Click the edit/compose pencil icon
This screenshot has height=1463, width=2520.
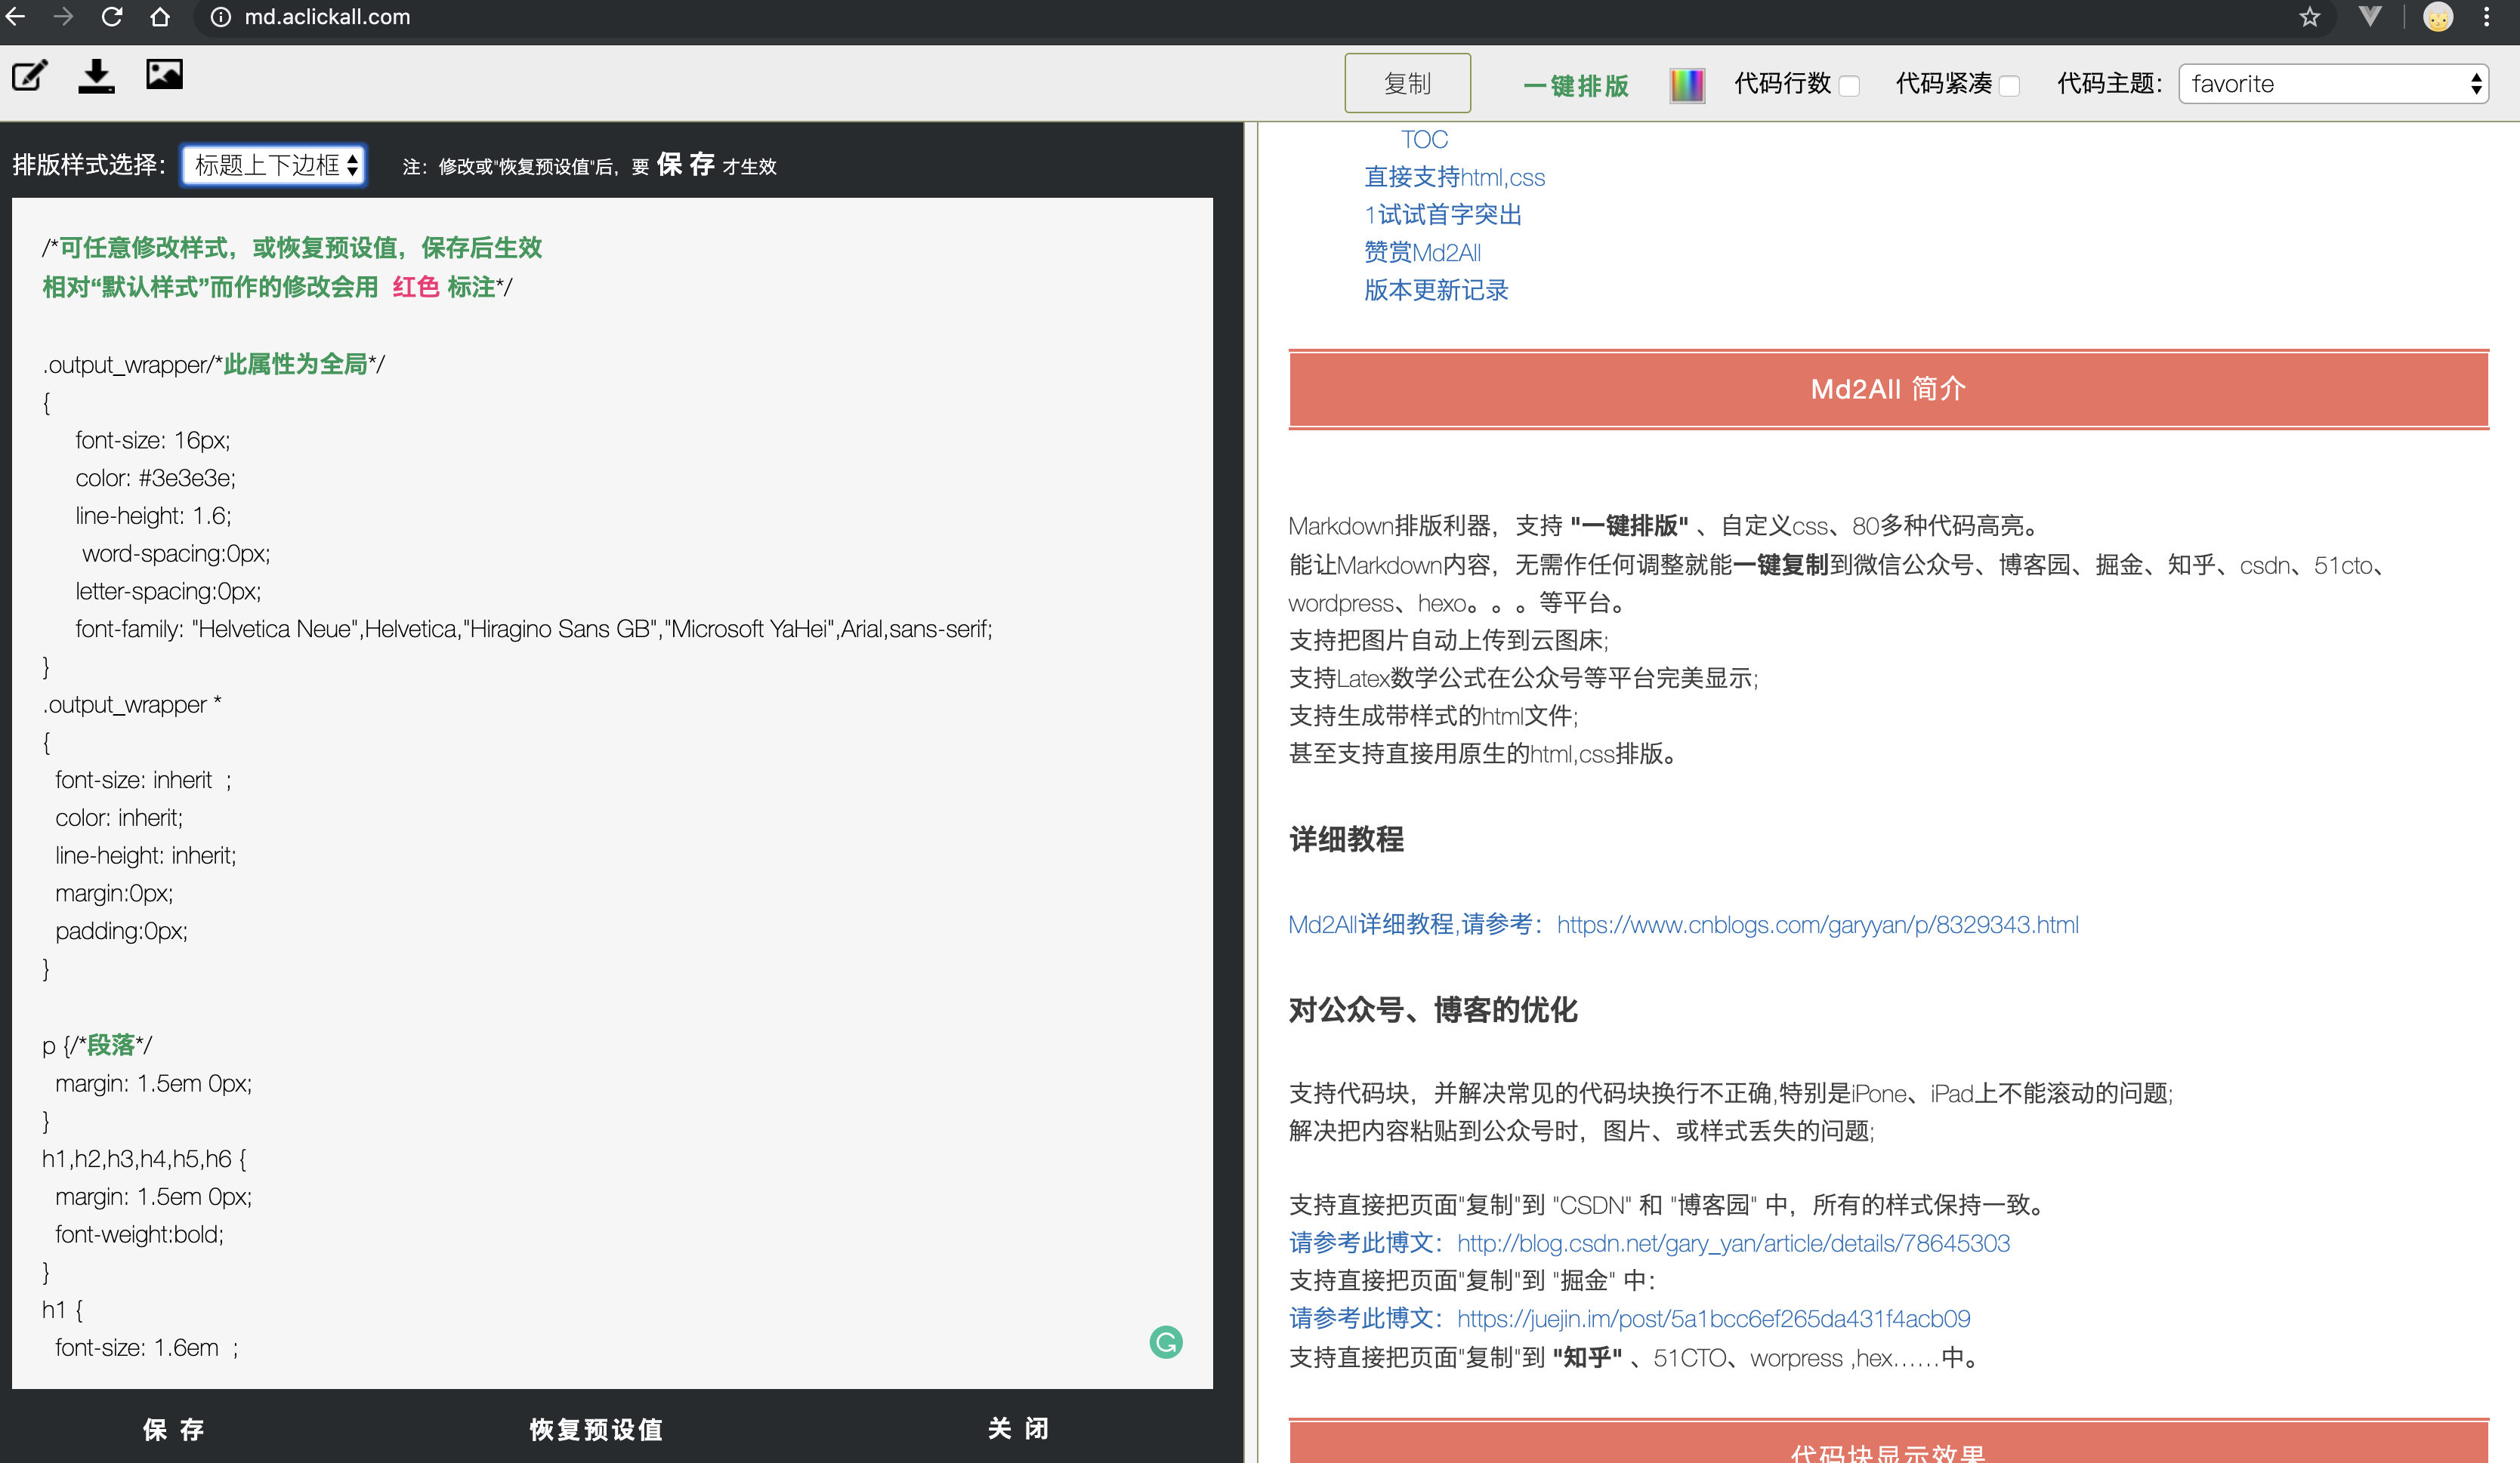tap(29, 76)
